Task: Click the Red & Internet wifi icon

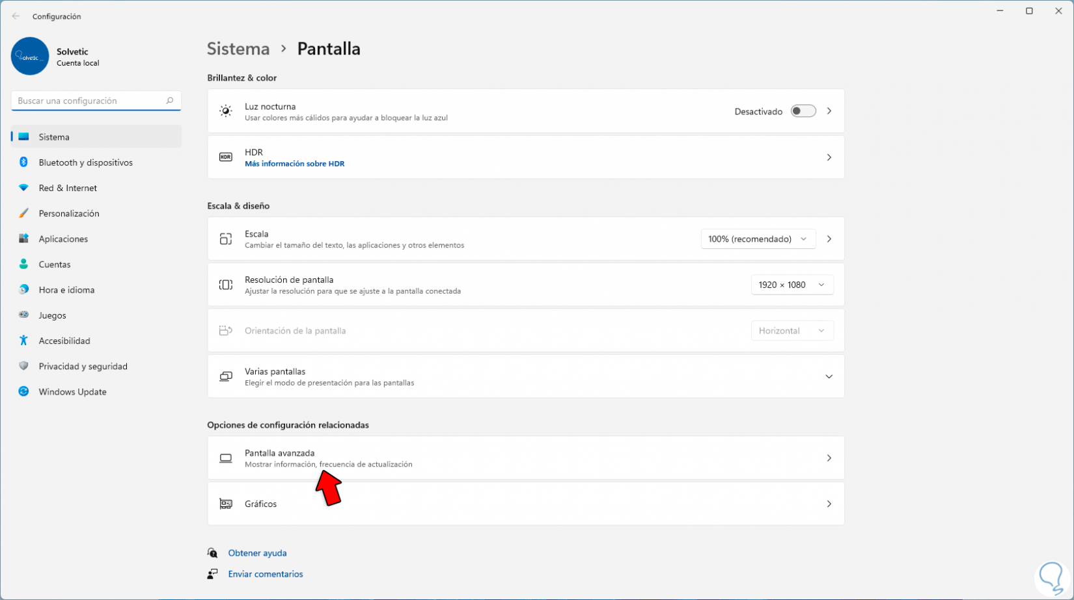Action: coord(24,188)
